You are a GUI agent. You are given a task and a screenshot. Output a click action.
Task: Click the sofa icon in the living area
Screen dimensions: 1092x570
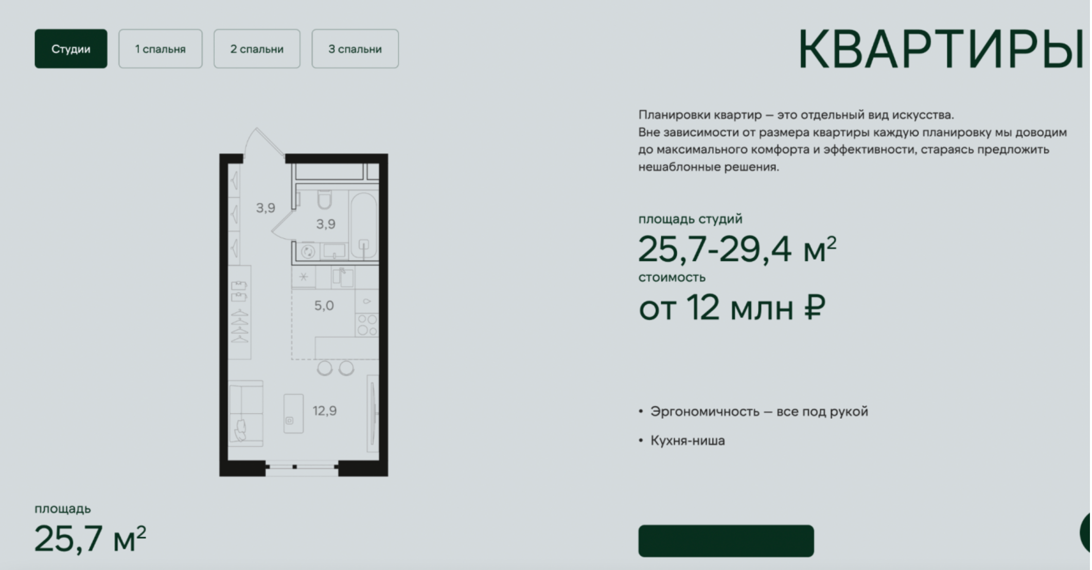pos(246,414)
